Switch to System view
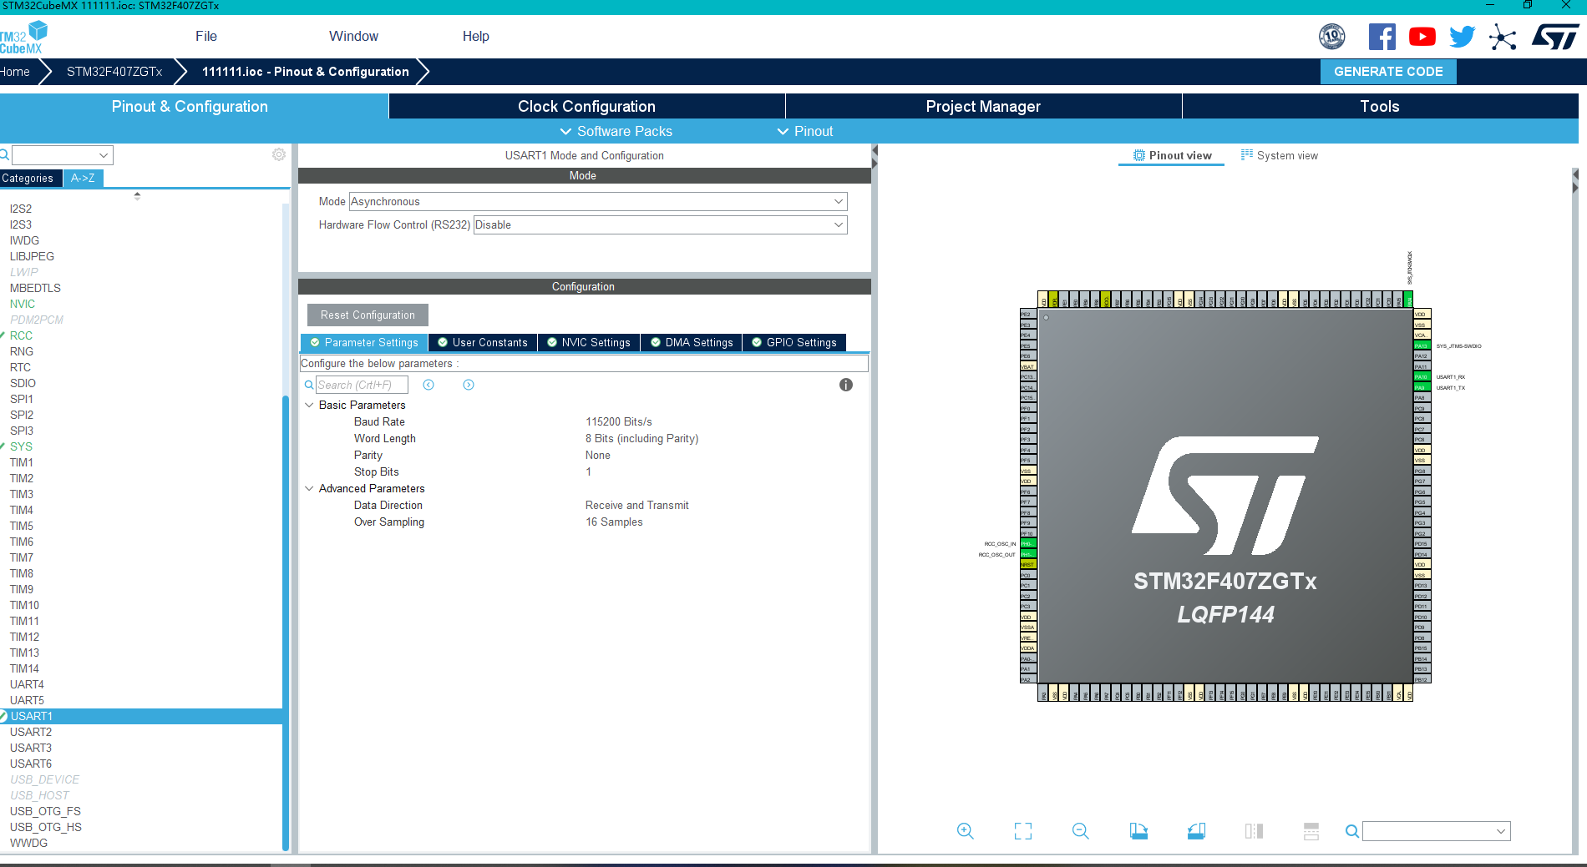The image size is (1587, 867). [1280, 155]
